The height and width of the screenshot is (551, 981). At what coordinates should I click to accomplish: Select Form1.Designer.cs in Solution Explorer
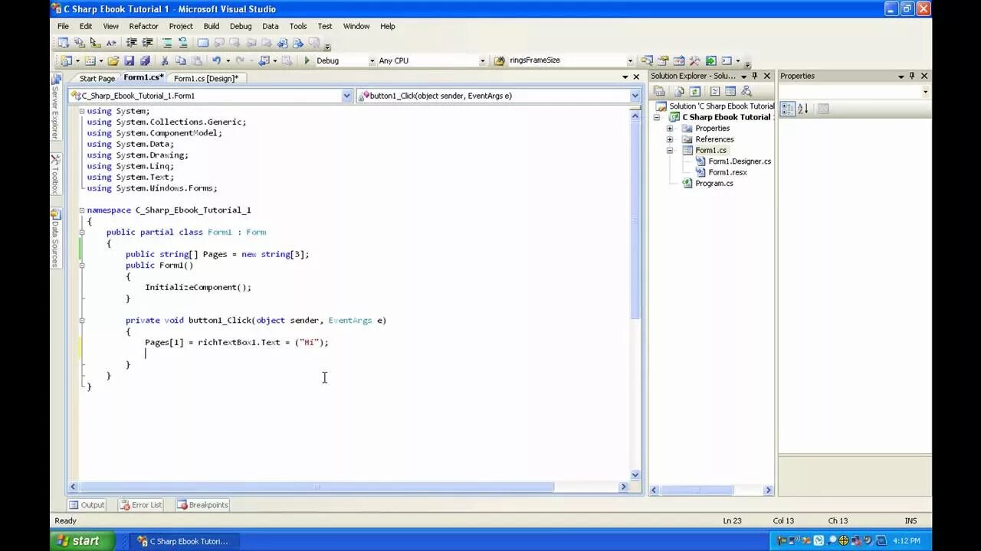(739, 161)
